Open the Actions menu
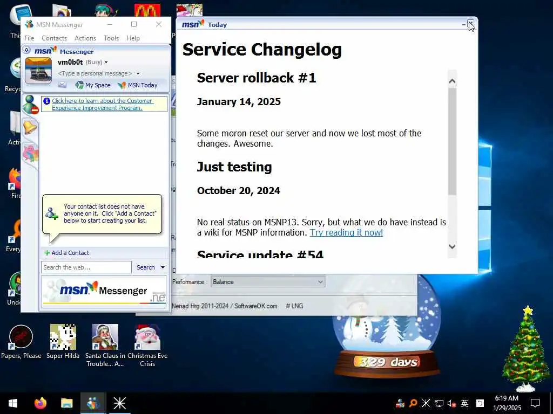The image size is (553, 414). coord(85,38)
